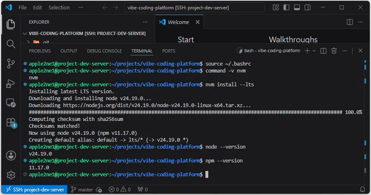The image size is (371, 195).
Task: Open notifications bell in status bar
Action: [362, 189]
